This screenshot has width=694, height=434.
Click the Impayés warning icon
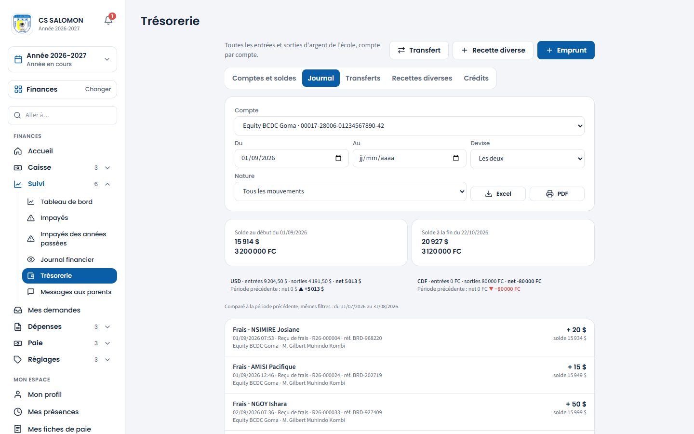(31, 218)
